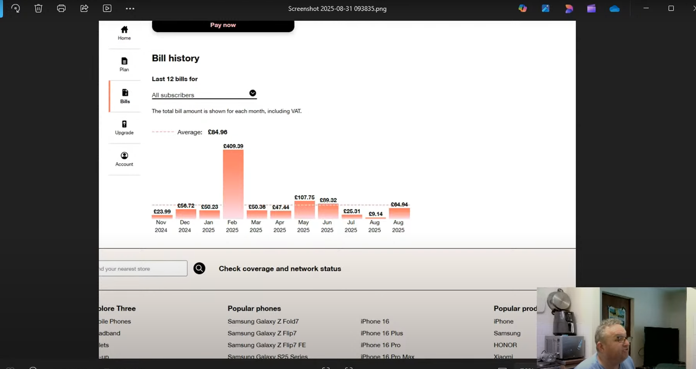Screen dimensions: 696x369
Task: Open Samsung link under Popular products
Action: click(x=507, y=333)
